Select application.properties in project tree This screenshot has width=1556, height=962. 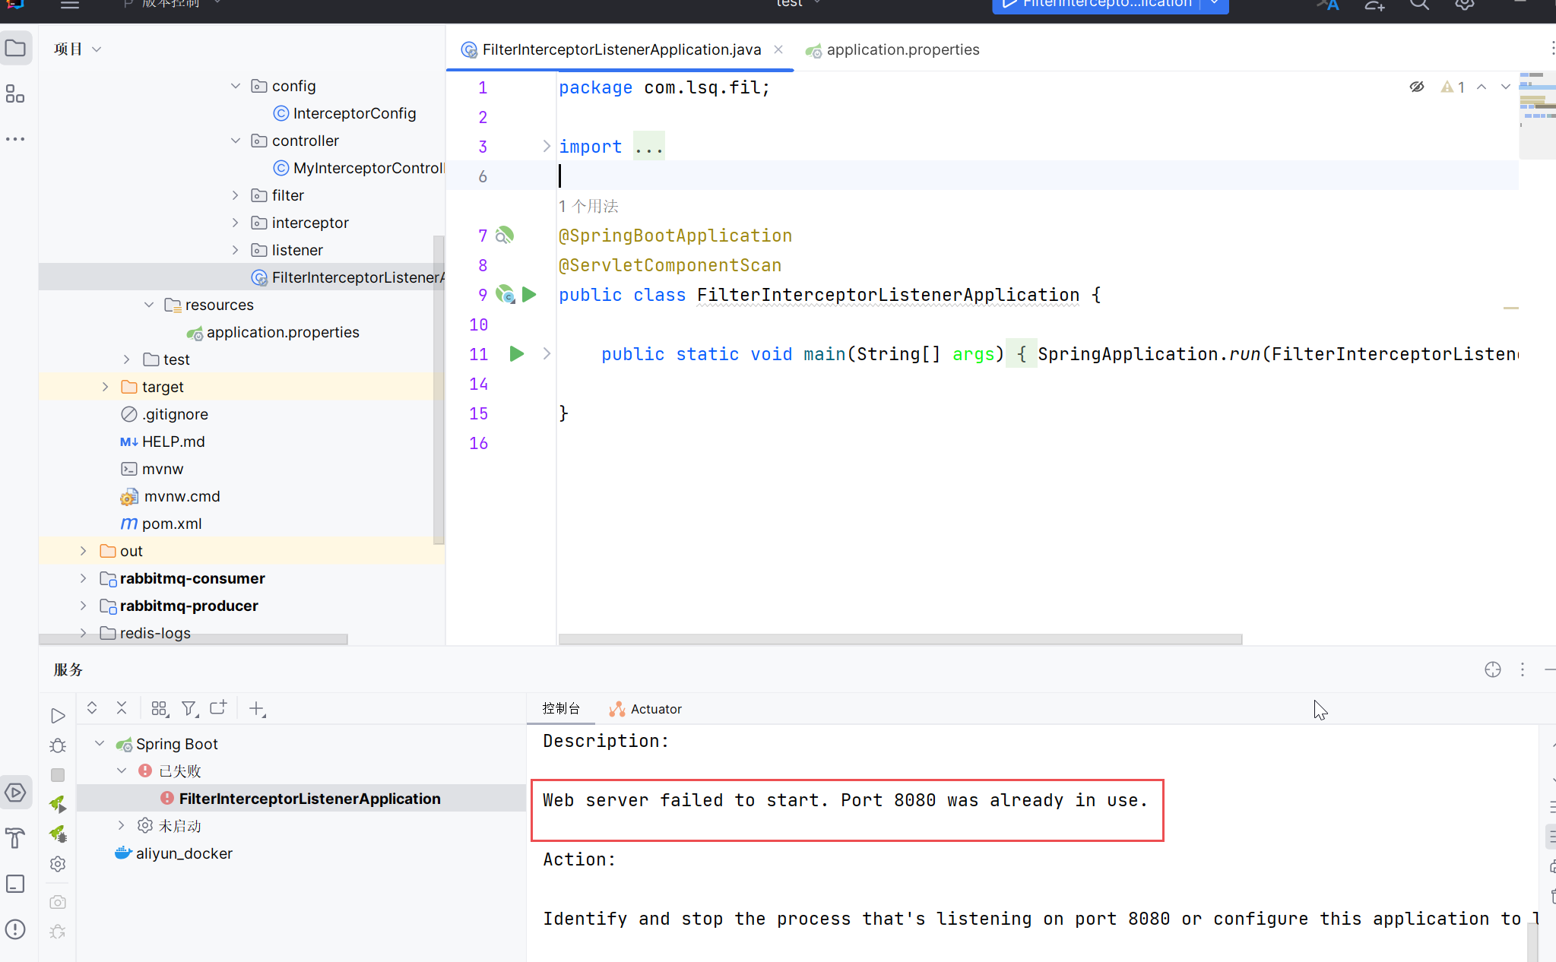point(273,332)
